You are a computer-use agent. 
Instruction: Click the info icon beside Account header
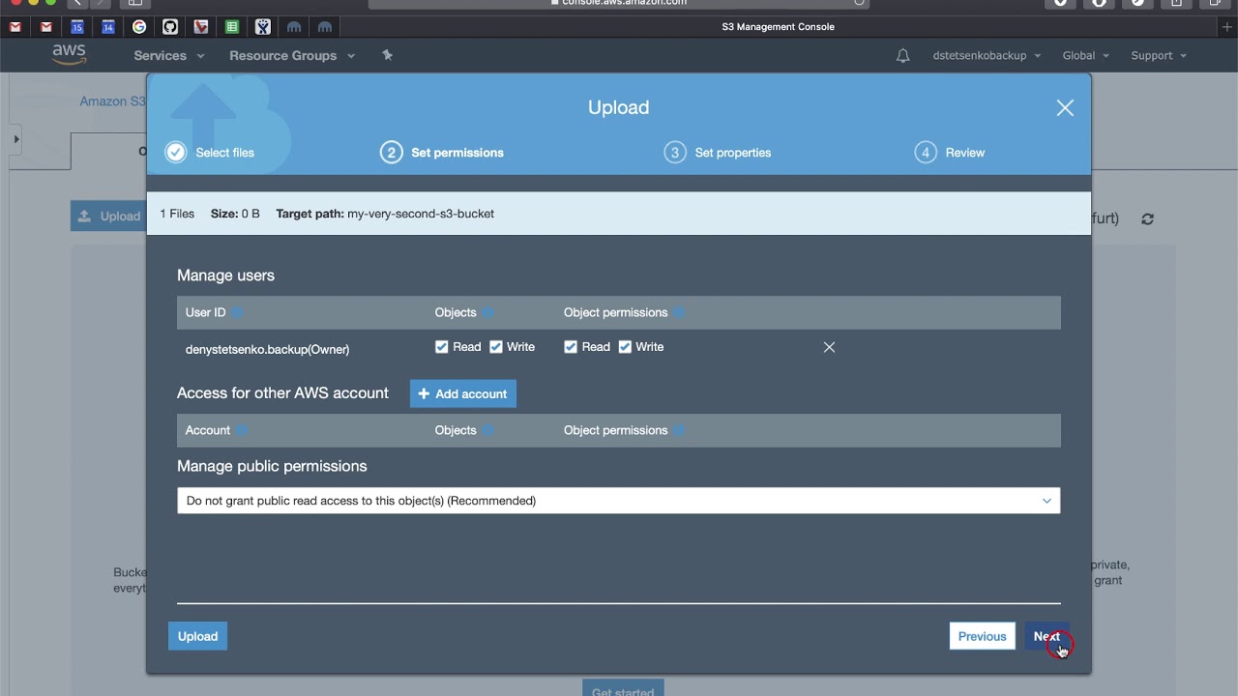tap(242, 430)
